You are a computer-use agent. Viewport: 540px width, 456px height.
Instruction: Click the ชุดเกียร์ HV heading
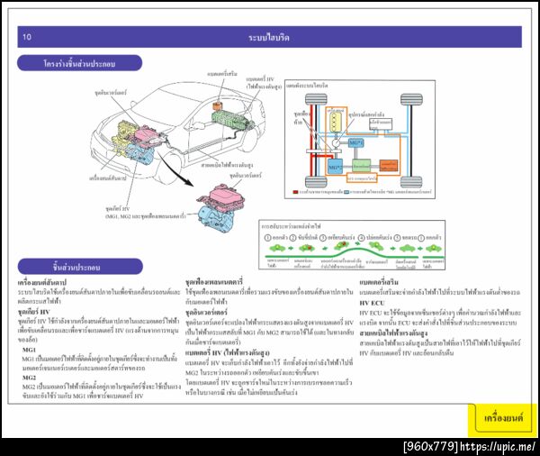(34, 312)
